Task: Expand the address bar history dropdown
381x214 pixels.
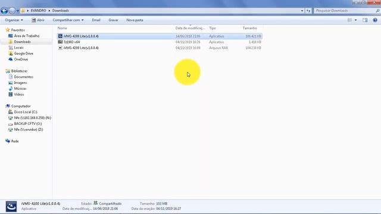Action: click(x=302, y=11)
